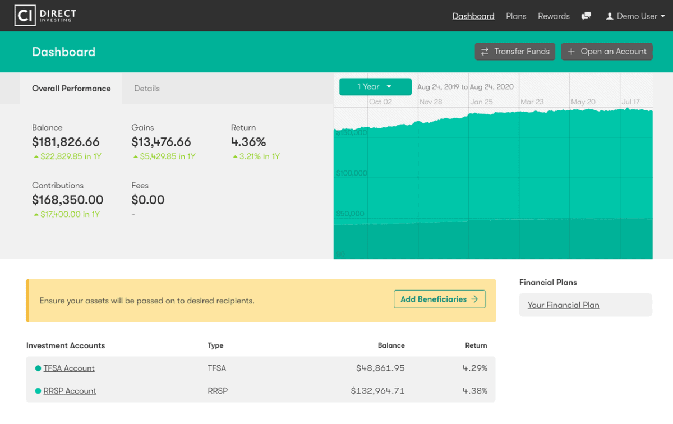Image resolution: width=673 pixels, height=424 pixels.
Task: Open the 1 Year period dropdown
Action: pos(375,87)
